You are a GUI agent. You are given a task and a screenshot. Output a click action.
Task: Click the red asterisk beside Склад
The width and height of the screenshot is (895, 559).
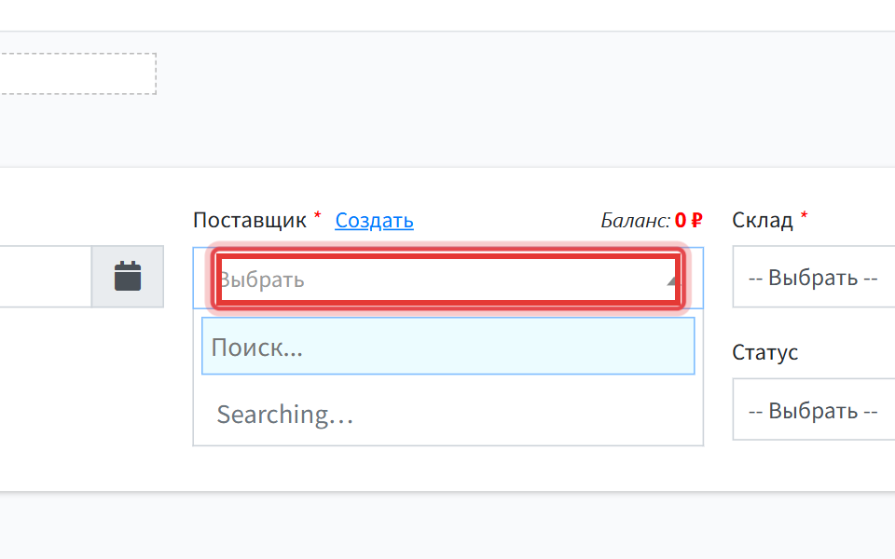tap(804, 216)
